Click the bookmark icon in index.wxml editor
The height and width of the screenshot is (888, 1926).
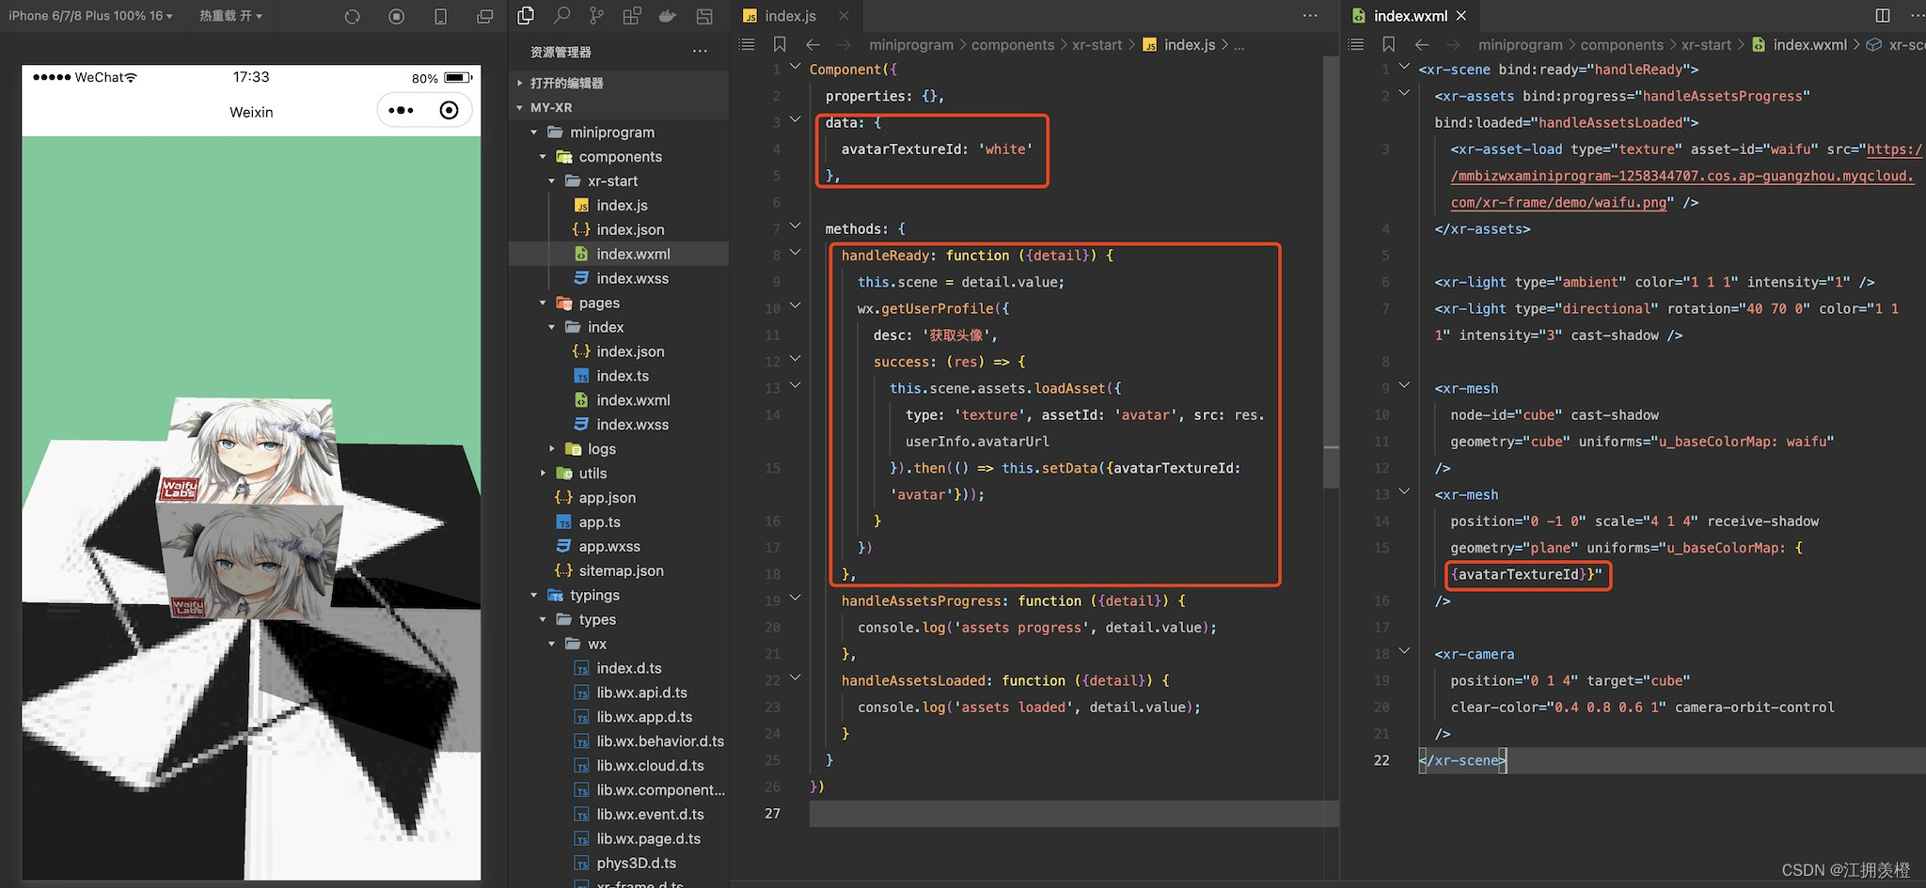(x=1389, y=44)
